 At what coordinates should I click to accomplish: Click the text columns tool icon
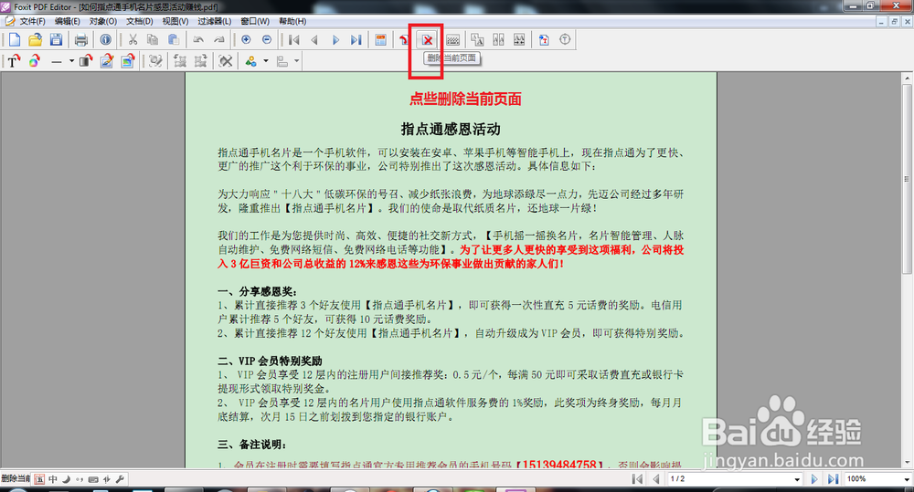coord(498,39)
